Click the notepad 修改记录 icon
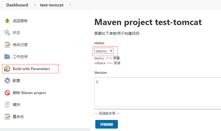 (7, 45)
